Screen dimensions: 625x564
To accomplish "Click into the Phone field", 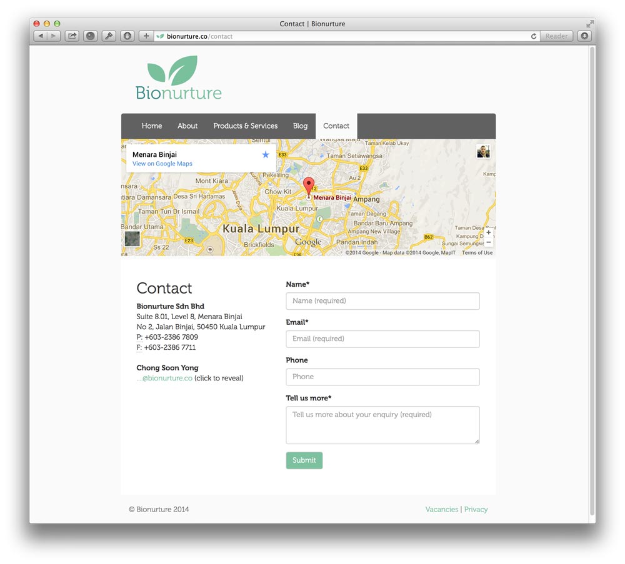I will (x=382, y=377).
